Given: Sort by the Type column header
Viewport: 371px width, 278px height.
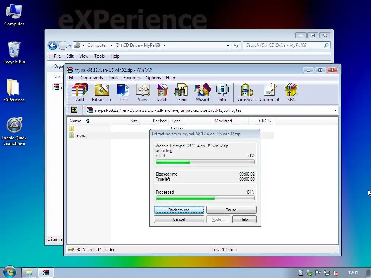Looking at the screenshot, I should coord(190,121).
